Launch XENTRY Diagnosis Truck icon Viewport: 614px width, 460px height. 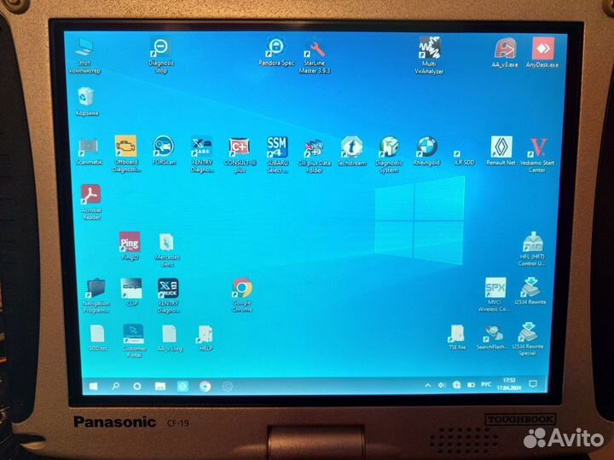tap(168, 296)
